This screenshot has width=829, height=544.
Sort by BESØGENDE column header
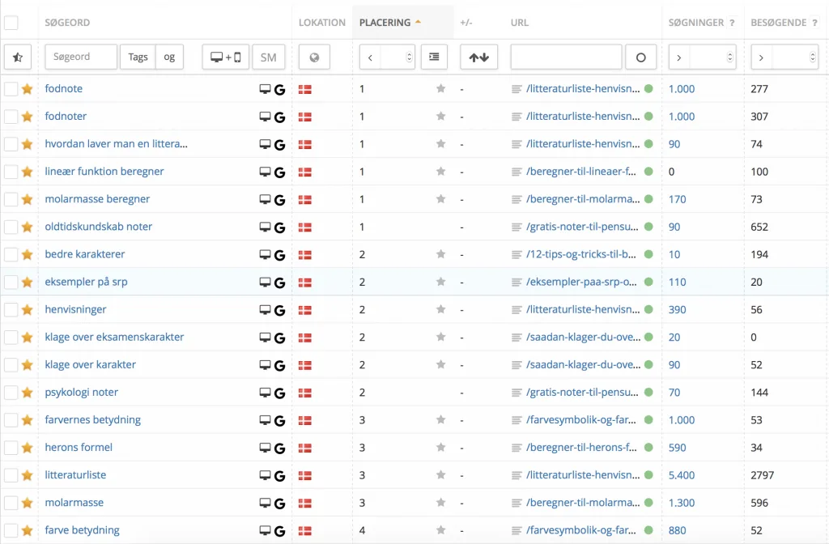pos(778,23)
